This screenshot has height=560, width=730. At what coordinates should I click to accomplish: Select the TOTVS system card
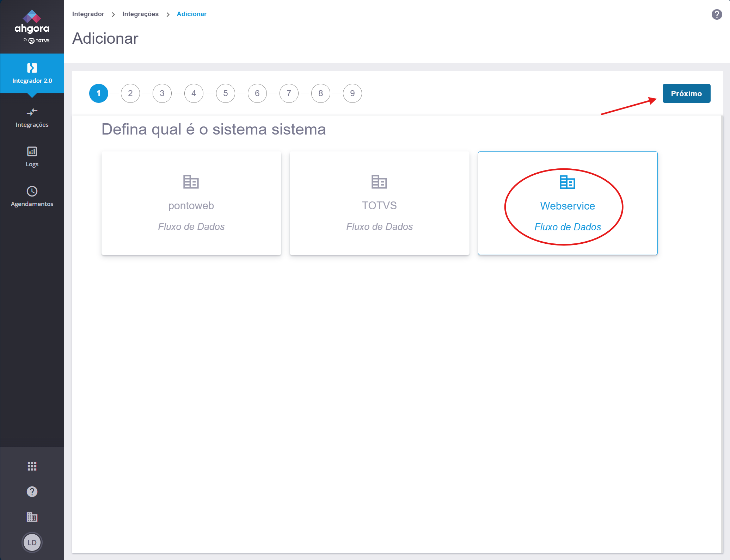379,203
